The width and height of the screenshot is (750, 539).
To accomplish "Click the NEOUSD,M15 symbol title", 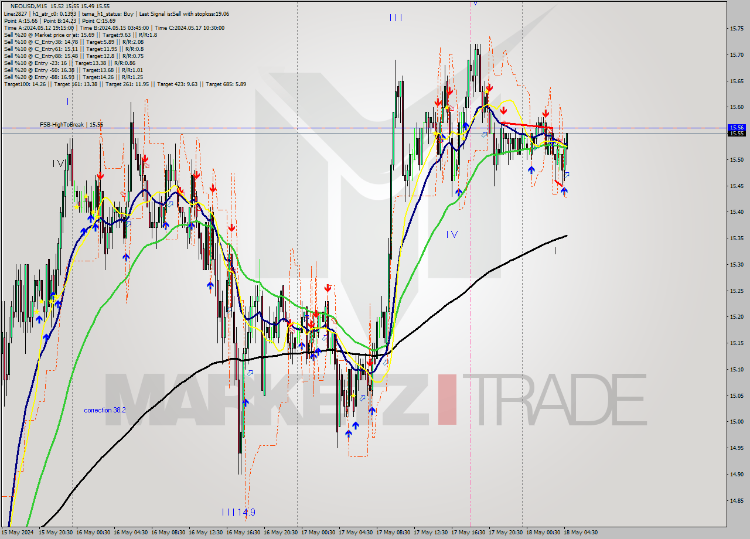I will pyautogui.click(x=30, y=6).
